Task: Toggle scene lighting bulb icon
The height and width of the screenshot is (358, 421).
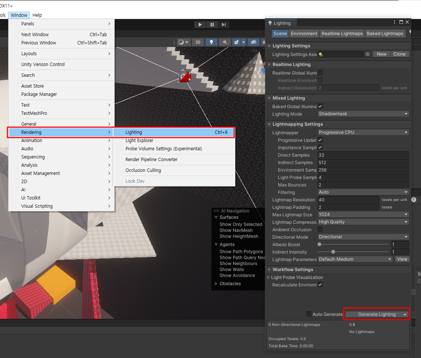Action: click(211, 42)
